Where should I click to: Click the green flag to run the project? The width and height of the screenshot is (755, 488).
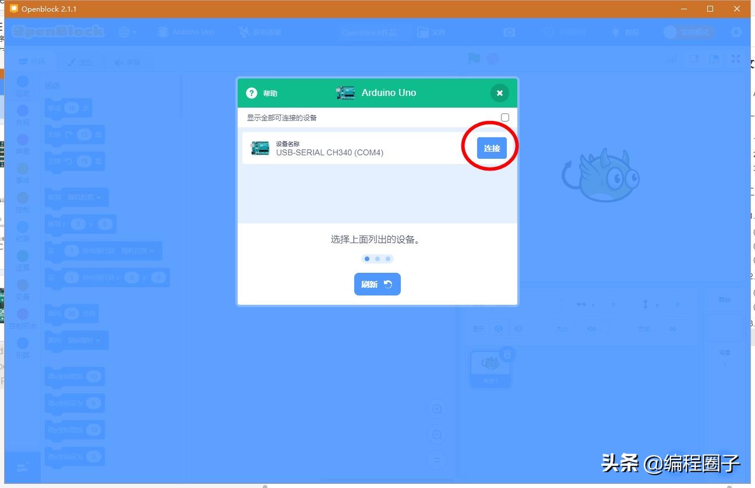point(474,59)
